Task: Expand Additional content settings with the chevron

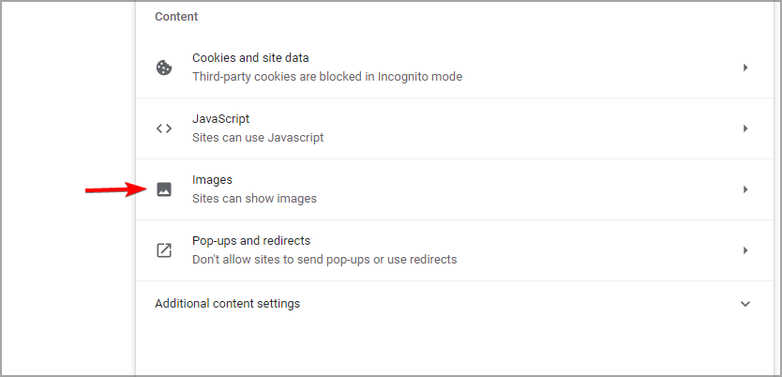Action: 745,304
